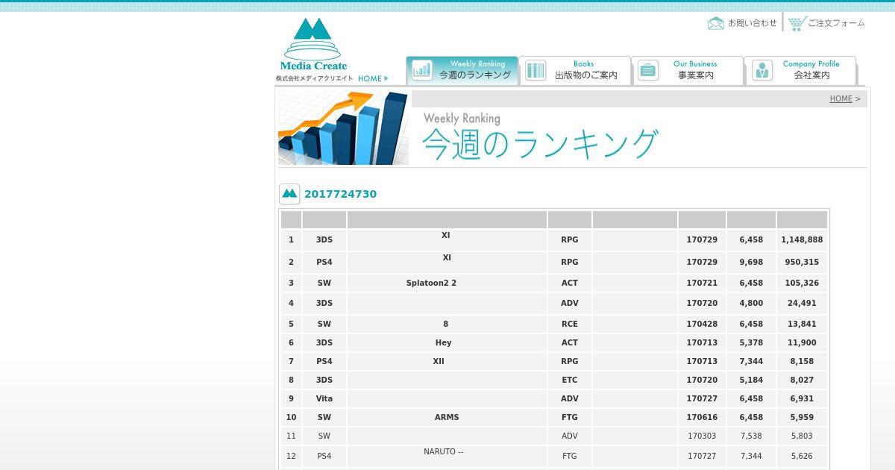Click the 4,800 price cell

751,303
